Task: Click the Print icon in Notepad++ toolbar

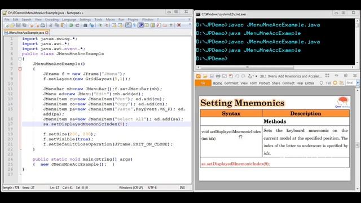Action: (43, 25)
